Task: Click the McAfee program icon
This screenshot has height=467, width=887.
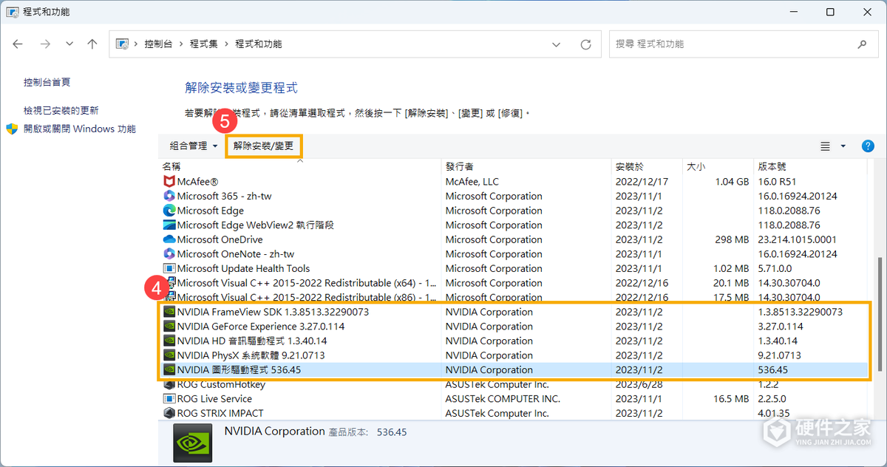Action: click(x=169, y=182)
